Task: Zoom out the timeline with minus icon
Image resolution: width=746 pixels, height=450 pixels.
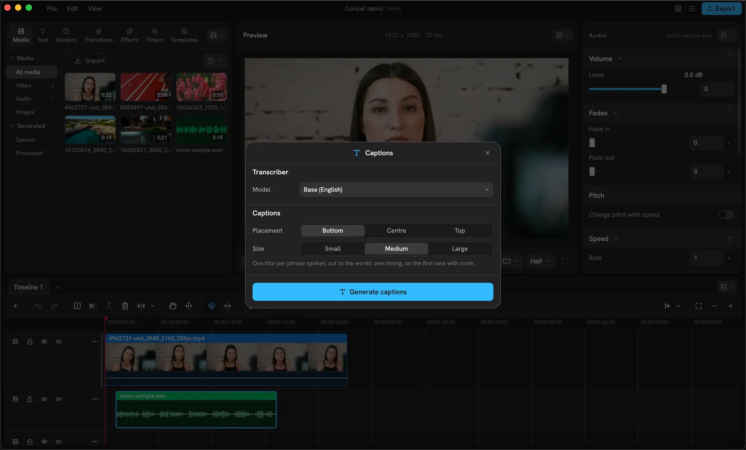Action: pos(714,306)
